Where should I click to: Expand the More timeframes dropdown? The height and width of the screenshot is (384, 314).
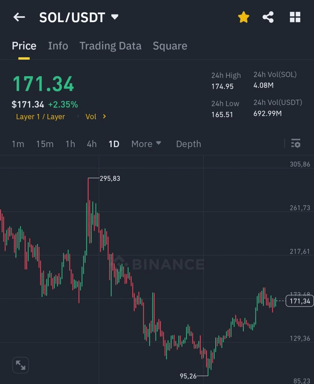coord(146,144)
